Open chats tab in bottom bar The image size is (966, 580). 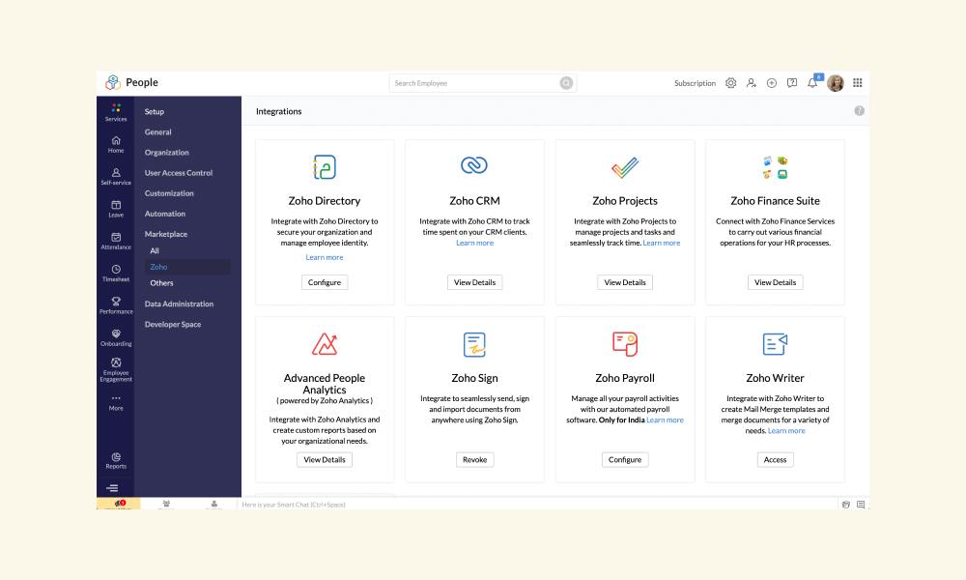pyautogui.click(x=118, y=504)
